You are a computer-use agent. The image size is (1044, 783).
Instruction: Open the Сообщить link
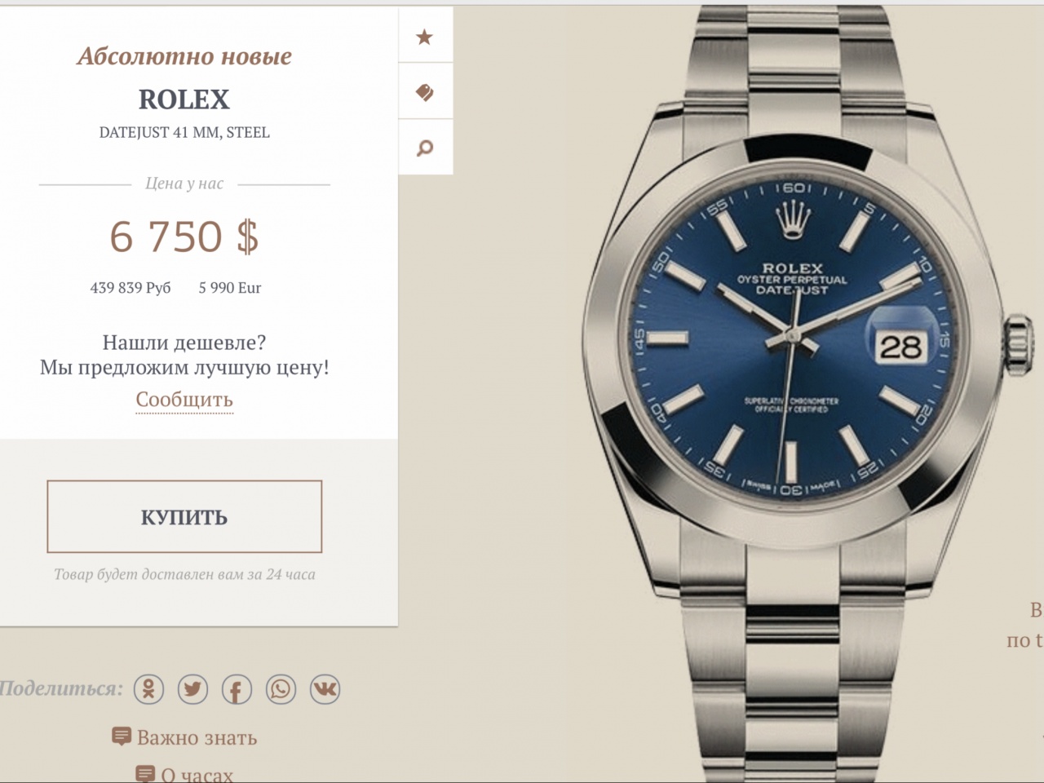click(184, 400)
